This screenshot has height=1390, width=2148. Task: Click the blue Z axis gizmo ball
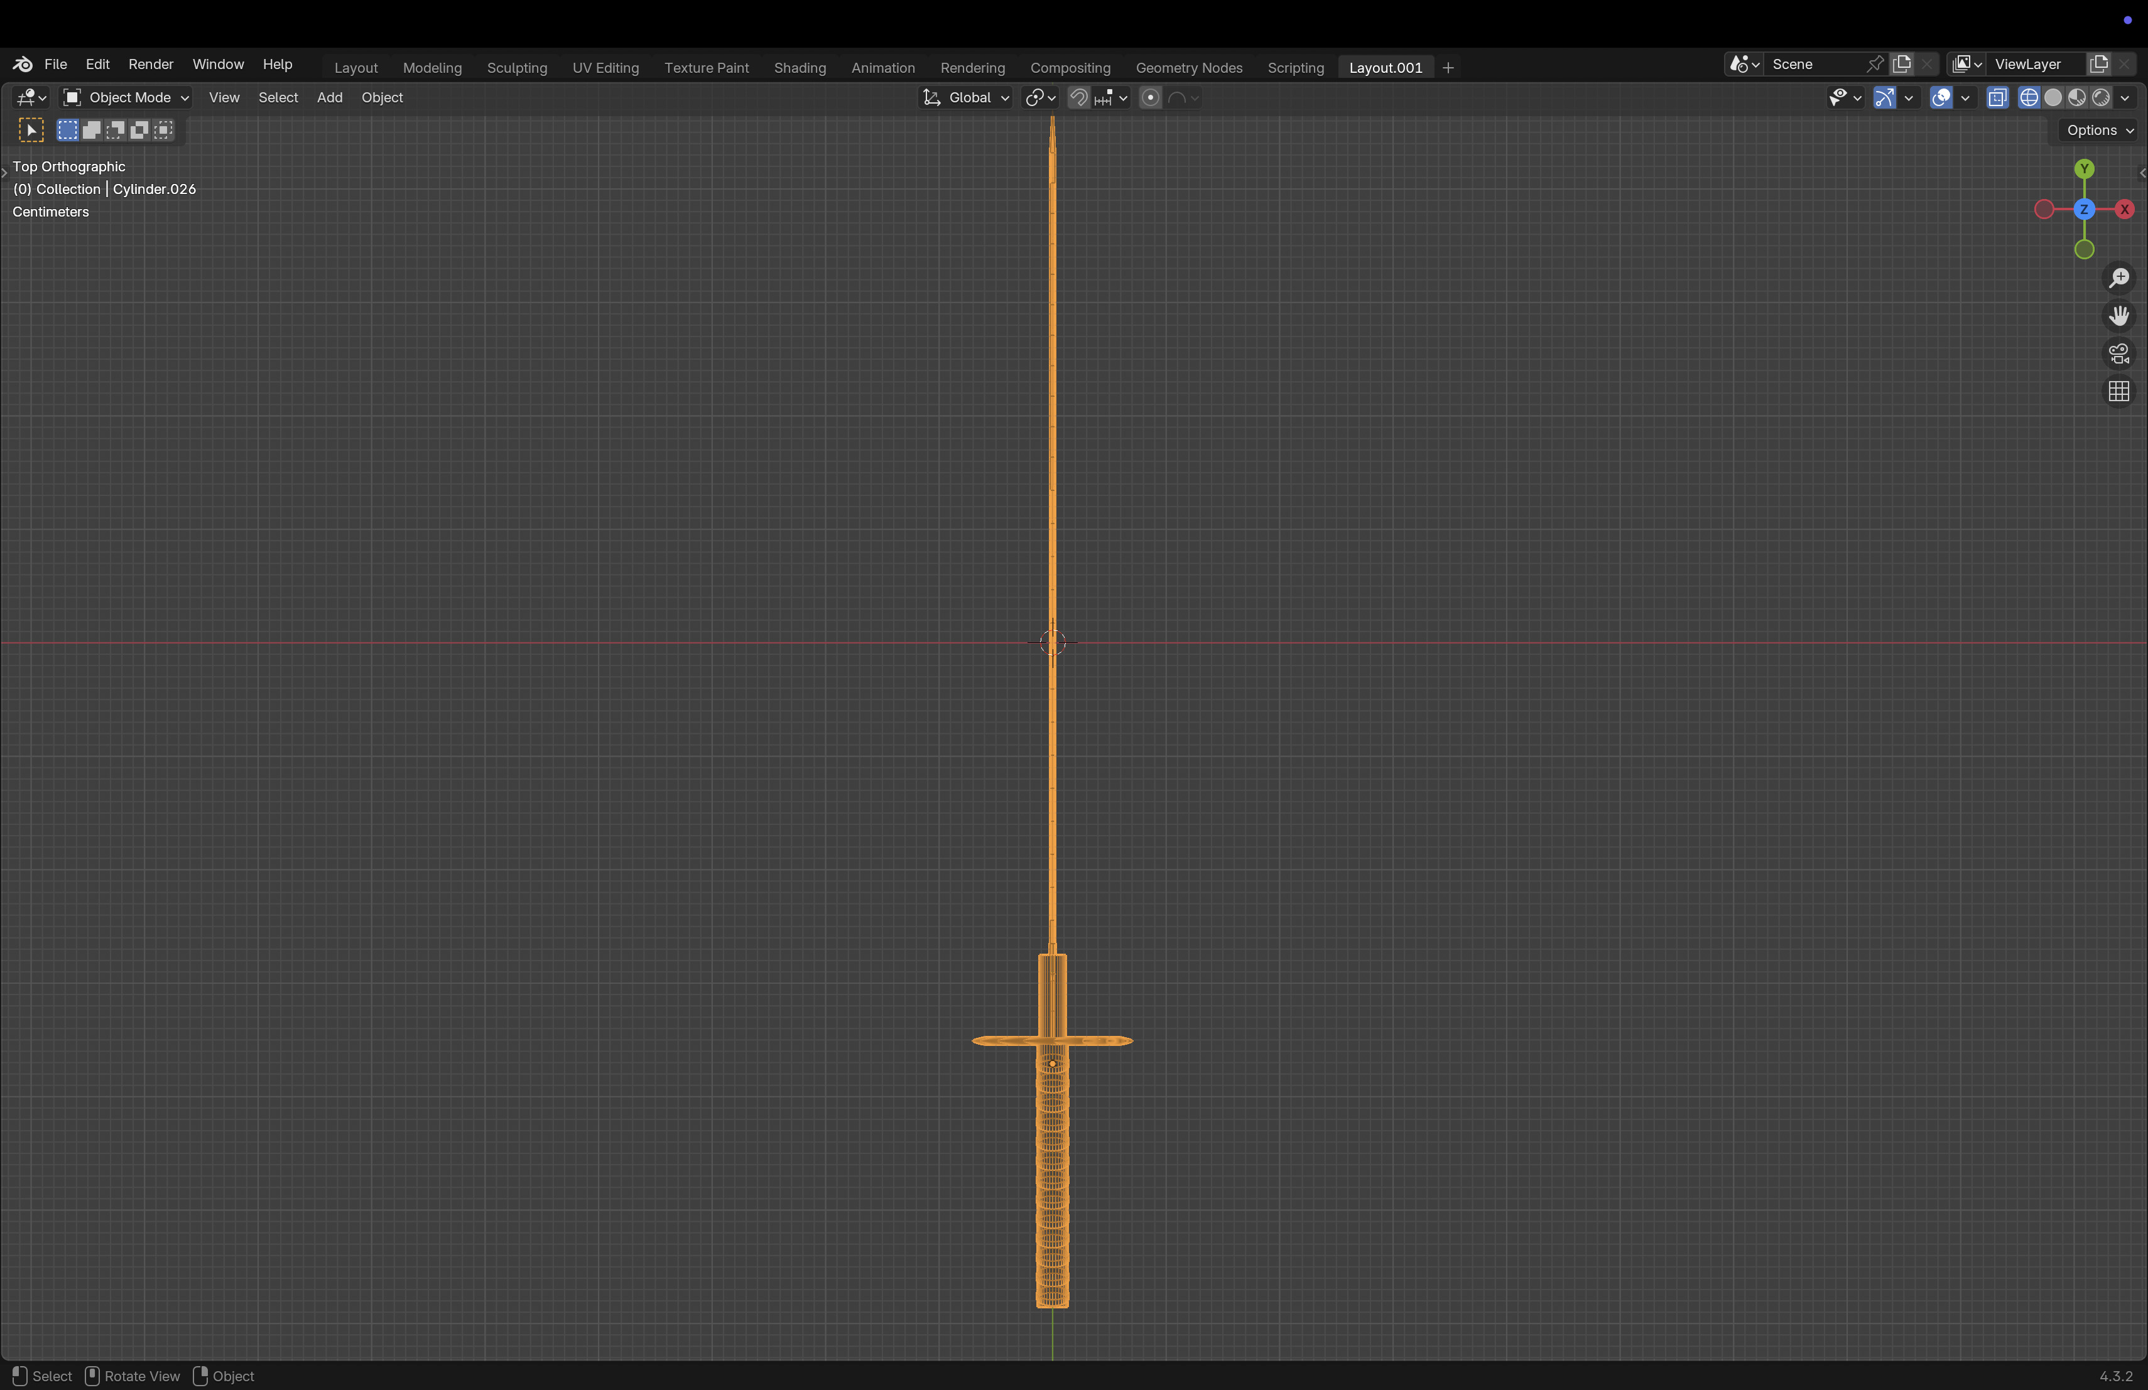(x=2084, y=209)
